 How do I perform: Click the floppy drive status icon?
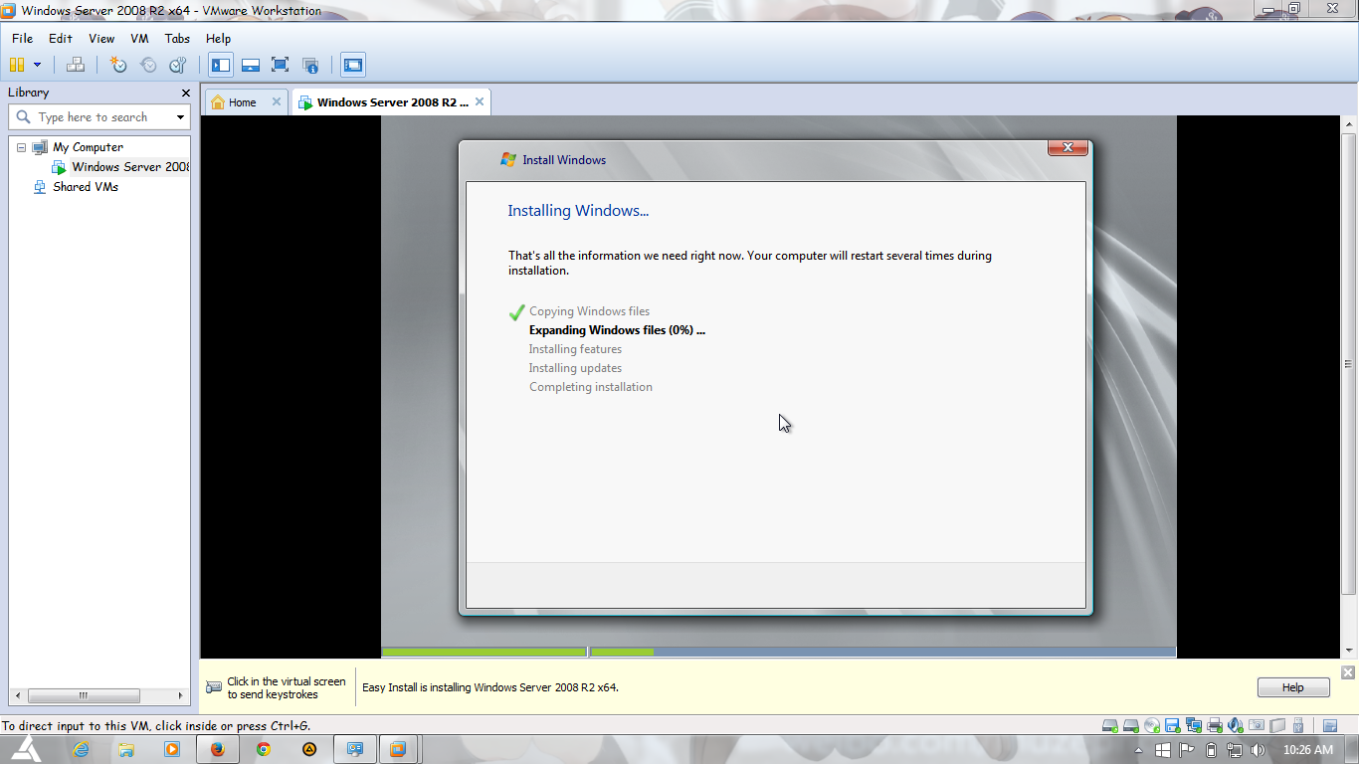click(x=1172, y=725)
